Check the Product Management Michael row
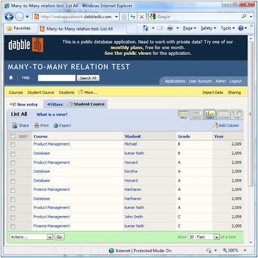 (x=13, y=145)
